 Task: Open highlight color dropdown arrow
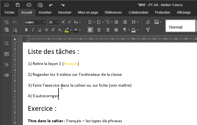click(x=71, y=30)
